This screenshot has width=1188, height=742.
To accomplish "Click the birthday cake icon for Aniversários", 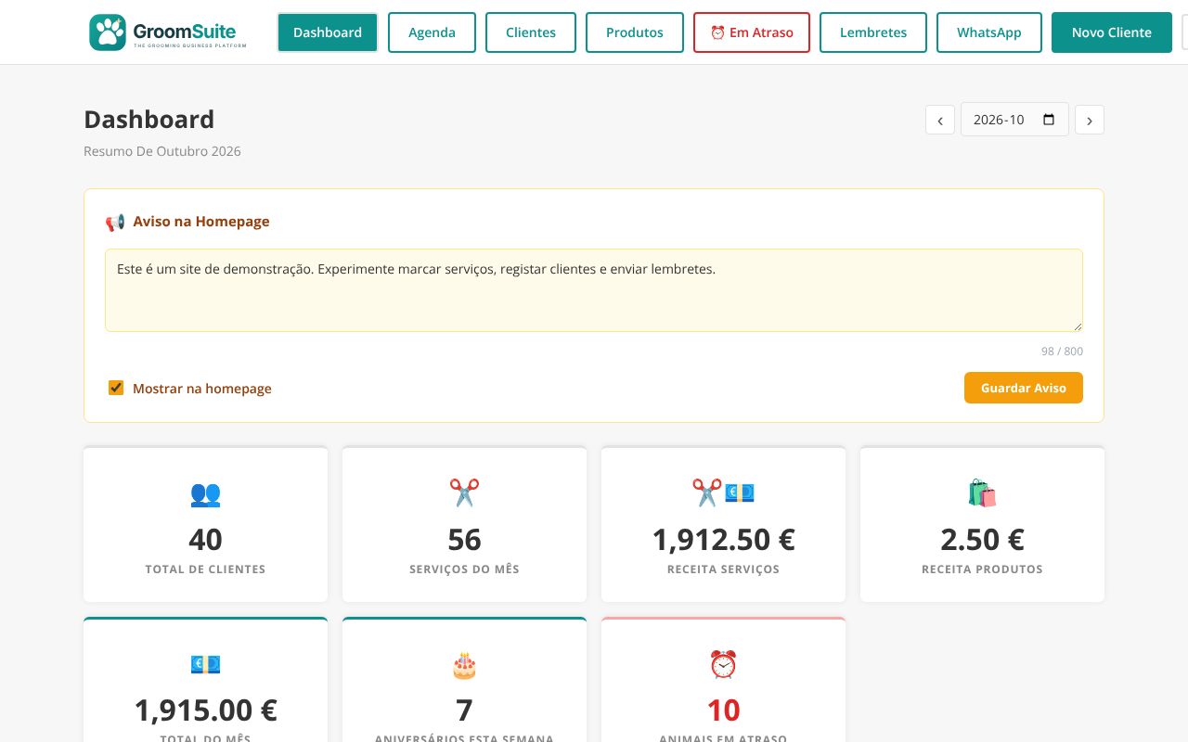I will click(x=464, y=664).
